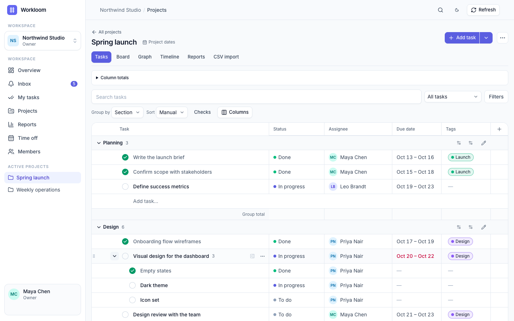The height and width of the screenshot is (321, 514).
Task: Mark Icon set subtask complete
Action: [132, 300]
